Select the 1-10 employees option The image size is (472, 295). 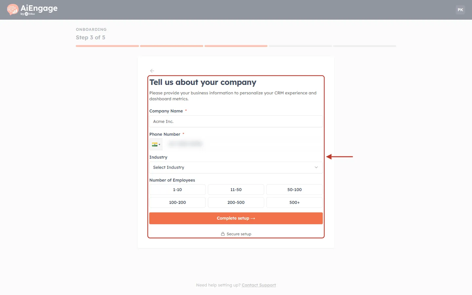tap(177, 190)
